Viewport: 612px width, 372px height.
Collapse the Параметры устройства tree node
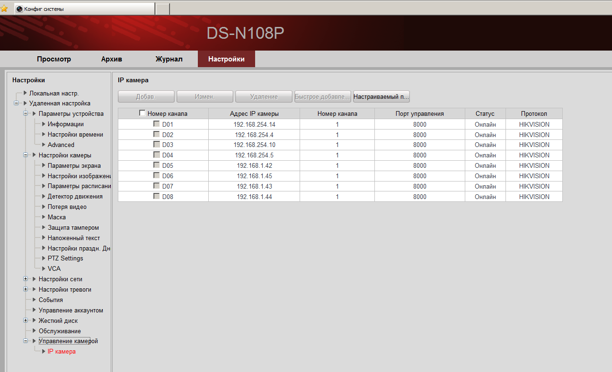26,114
